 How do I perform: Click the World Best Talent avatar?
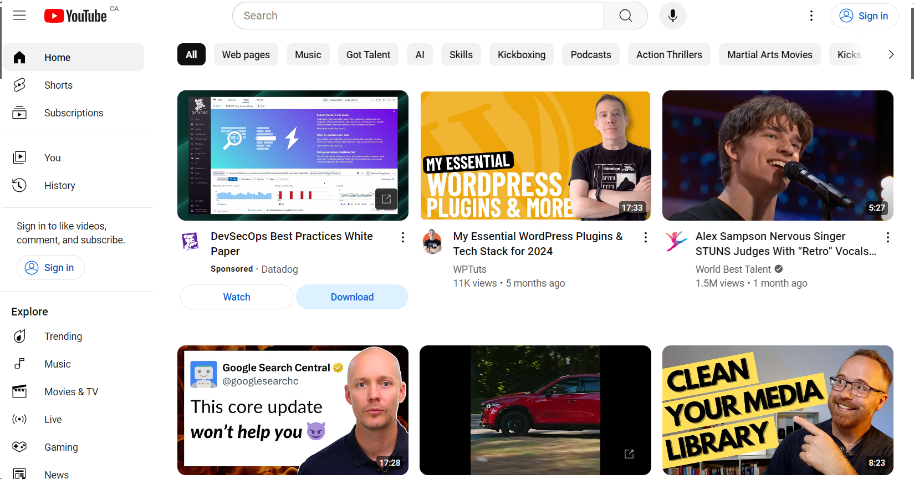coord(675,241)
